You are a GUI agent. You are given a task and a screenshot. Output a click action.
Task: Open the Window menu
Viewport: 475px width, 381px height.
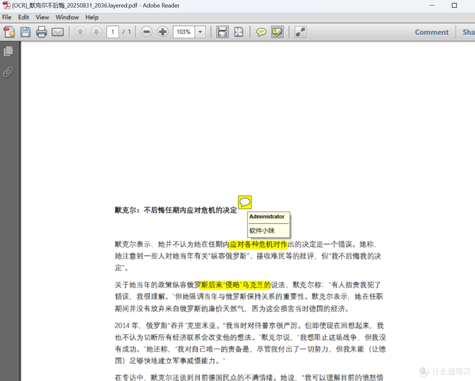tap(67, 17)
